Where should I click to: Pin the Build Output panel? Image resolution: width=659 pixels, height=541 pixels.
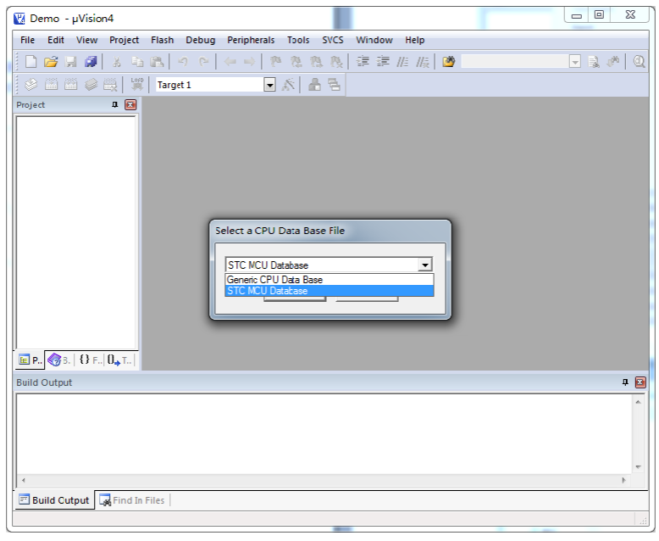tap(625, 382)
